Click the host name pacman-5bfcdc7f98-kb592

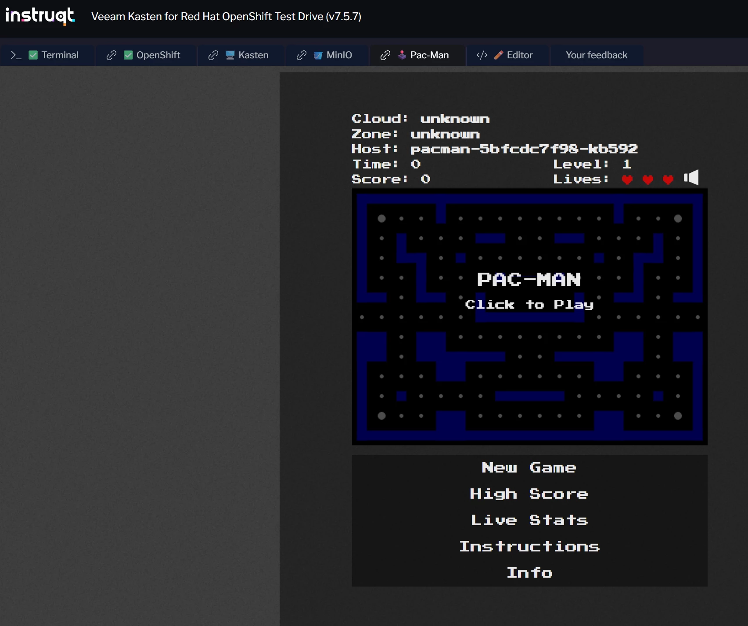pyautogui.click(x=524, y=149)
